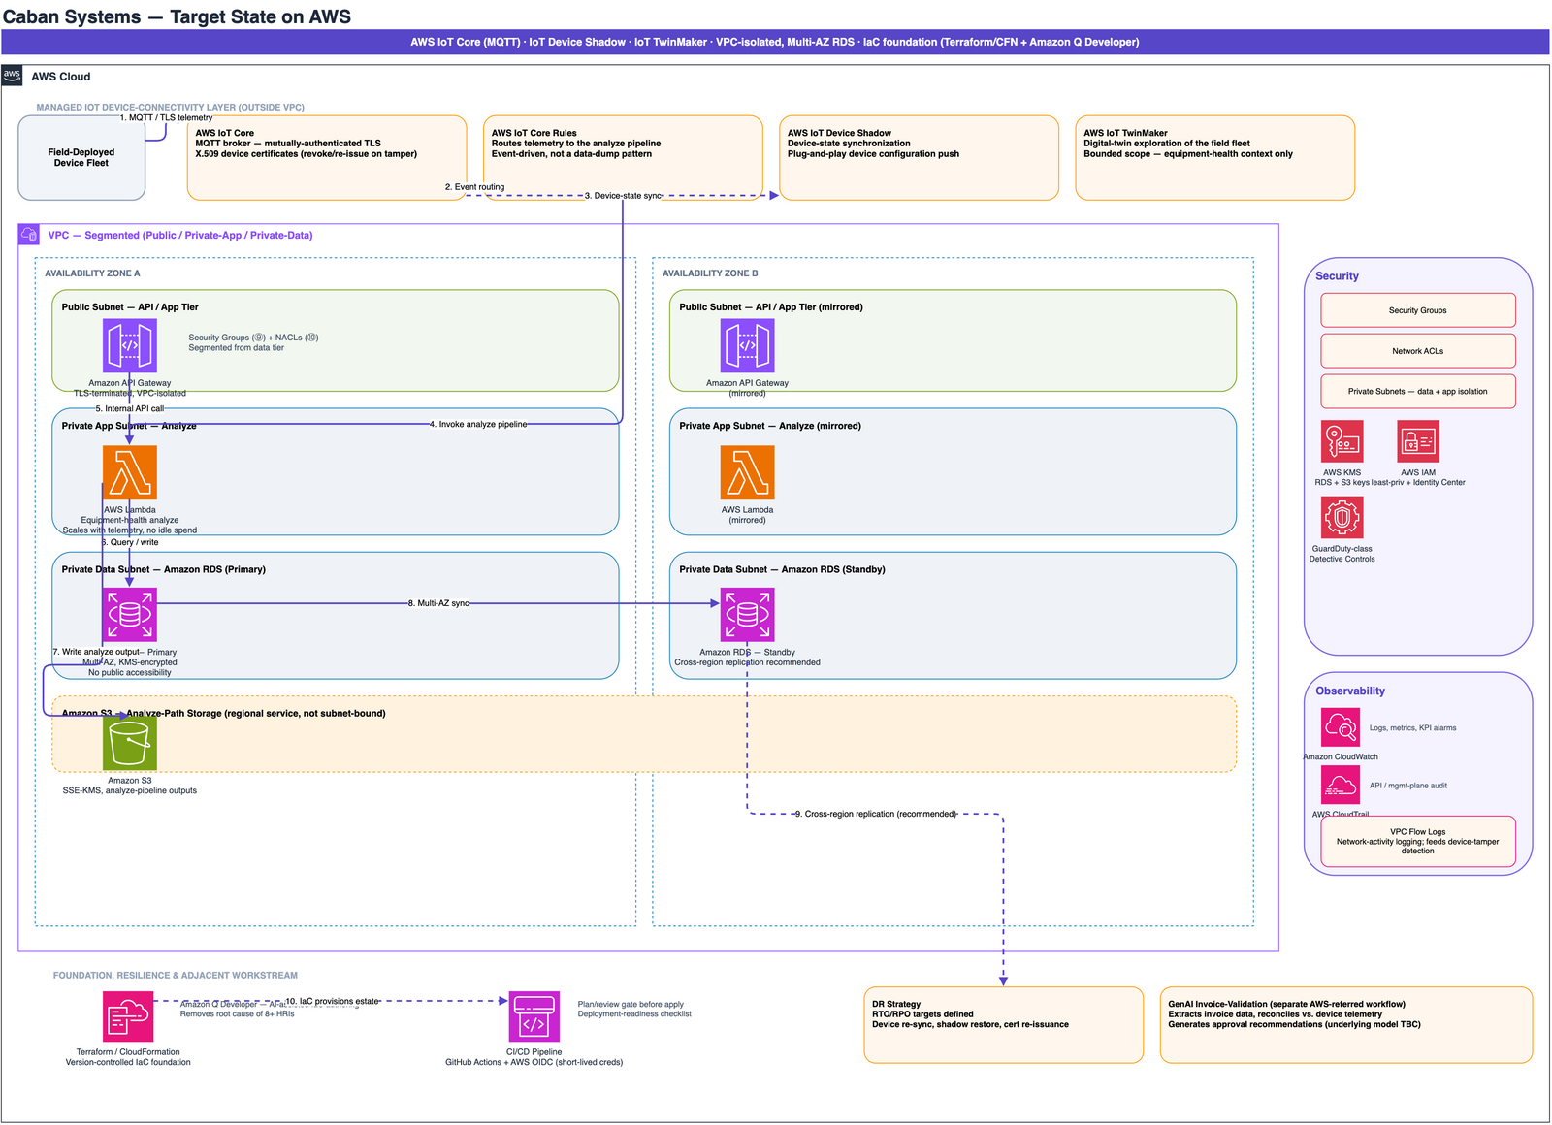1552x1125 pixels.
Task: Select the 'Observability' panel heading
Action: coord(1350,691)
